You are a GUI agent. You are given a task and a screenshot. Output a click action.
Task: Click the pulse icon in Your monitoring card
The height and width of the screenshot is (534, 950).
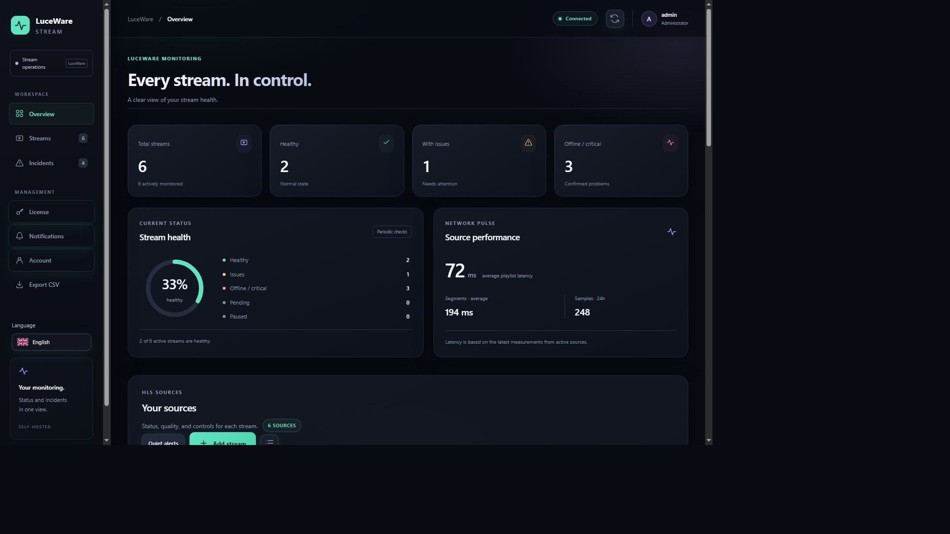(x=23, y=371)
